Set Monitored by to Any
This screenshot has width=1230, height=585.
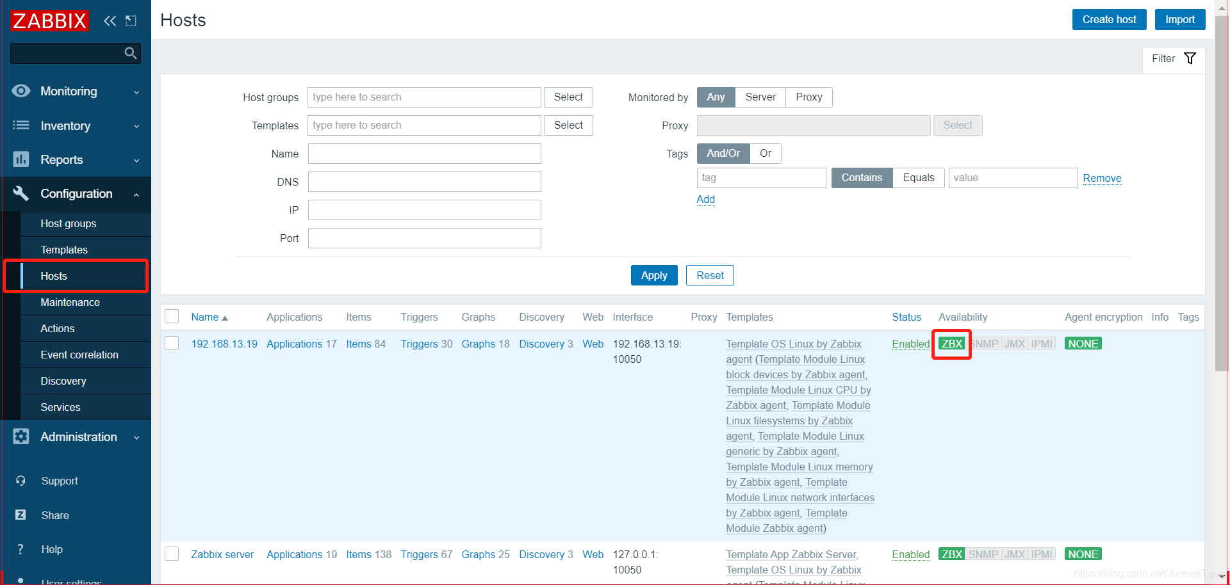(716, 97)
